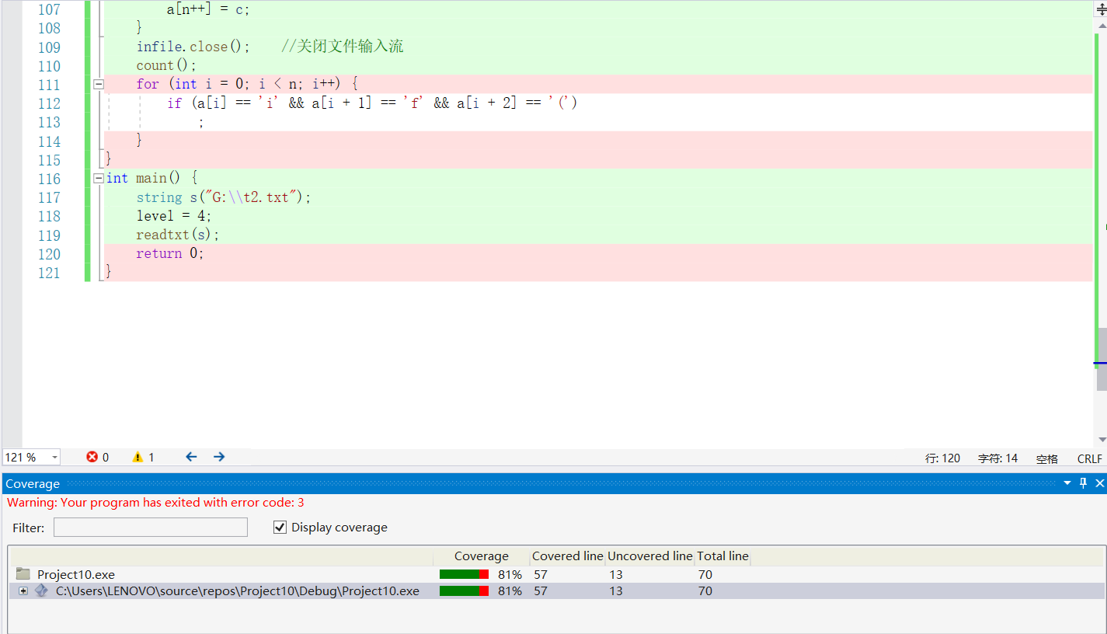Sort by the Covered line column header
The height and width of the screenshot is (634, 1107).
[x=568, y=556]
